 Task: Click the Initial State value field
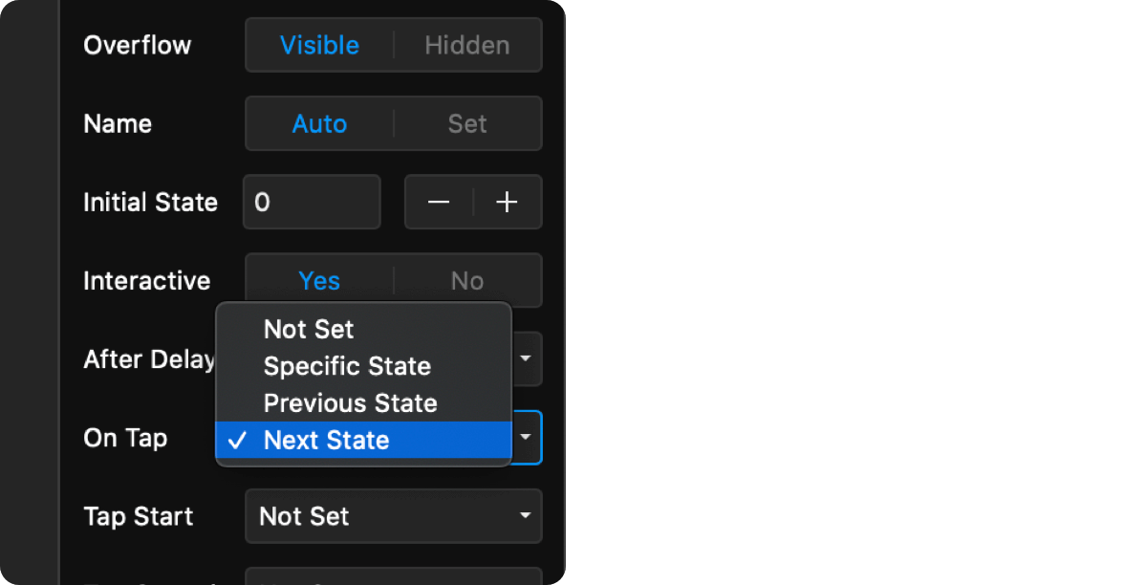pyautogui.click(x=312, y=203)
